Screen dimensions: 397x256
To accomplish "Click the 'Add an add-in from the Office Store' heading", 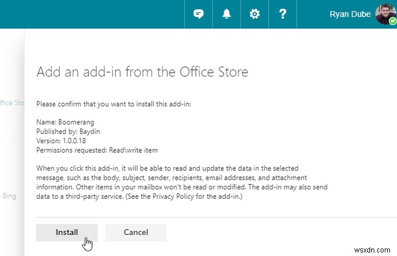I will pos(142,72).
